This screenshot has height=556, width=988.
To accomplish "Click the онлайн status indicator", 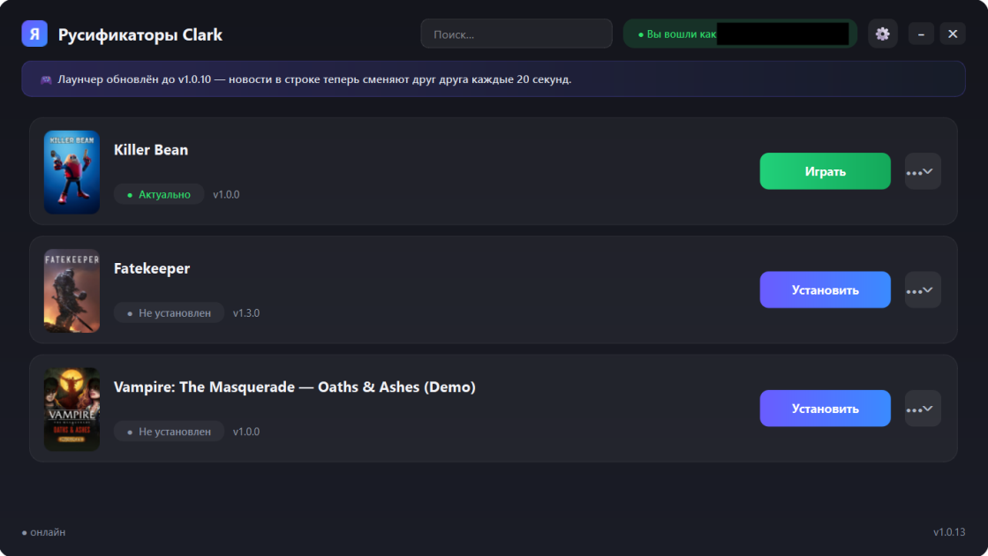I will click(x=43, y=532).
